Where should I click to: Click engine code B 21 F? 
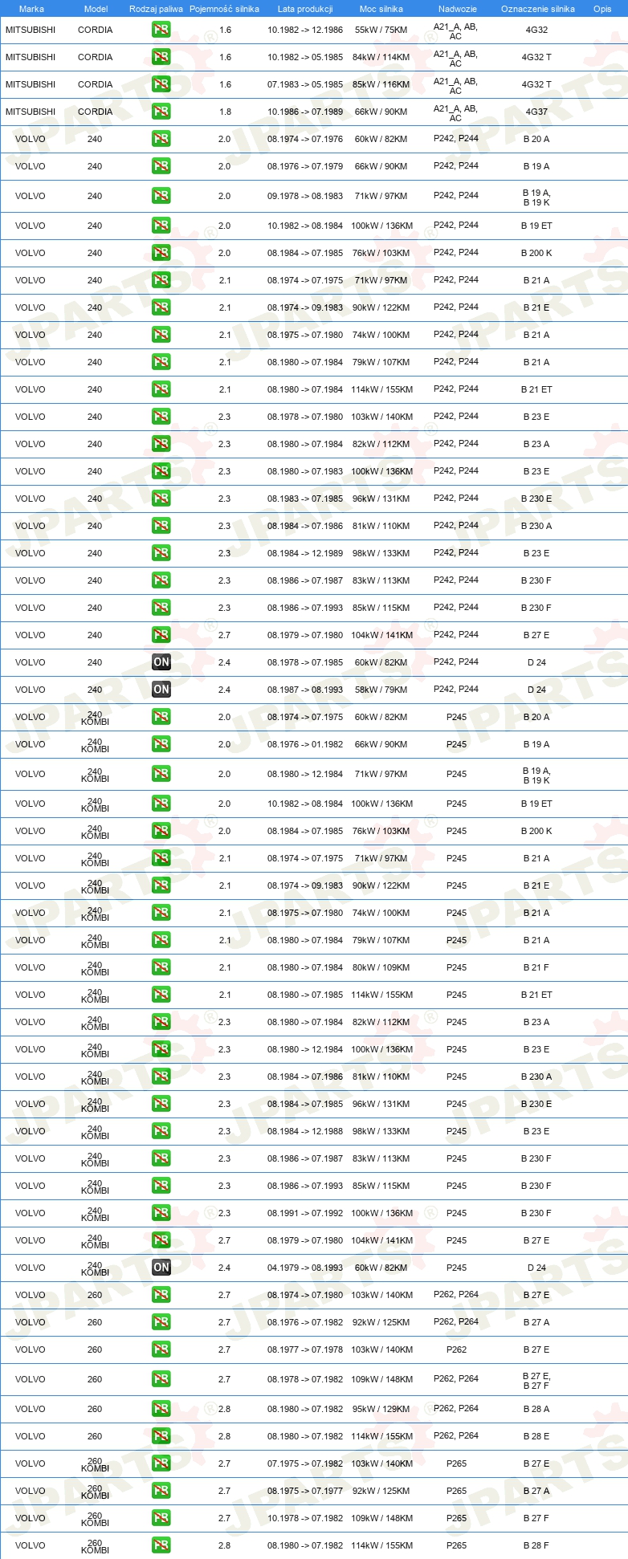[x=536, y=967]
